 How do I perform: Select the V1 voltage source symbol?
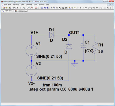[31, 51]
